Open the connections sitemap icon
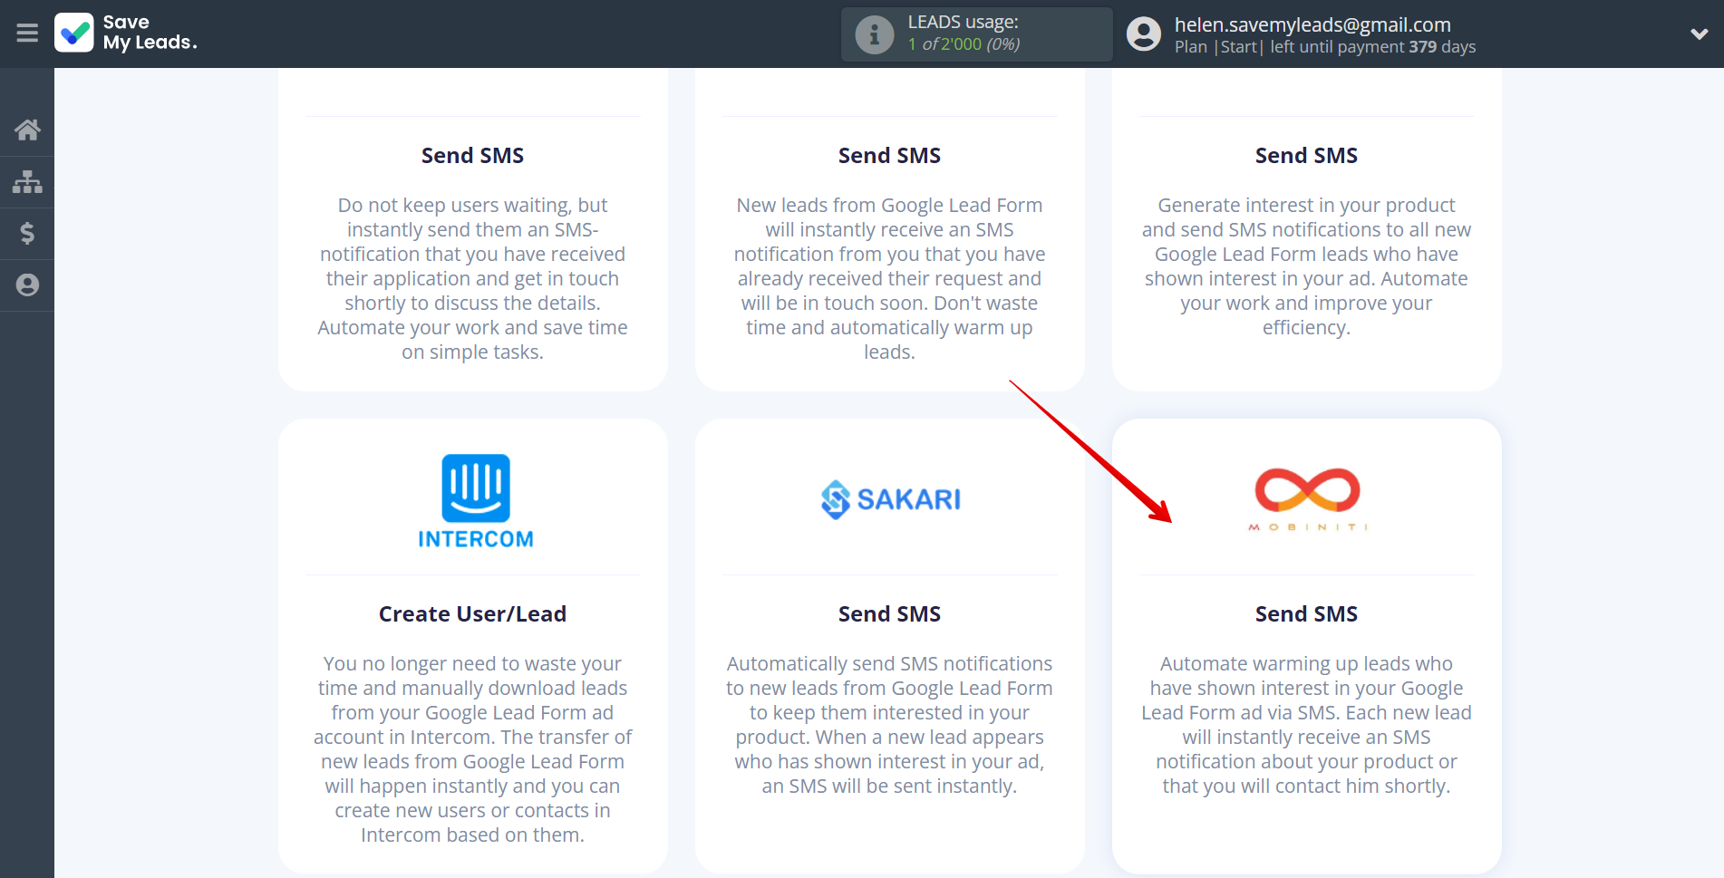Screen dimensions: 1724x878 click(x=27, y=182)
